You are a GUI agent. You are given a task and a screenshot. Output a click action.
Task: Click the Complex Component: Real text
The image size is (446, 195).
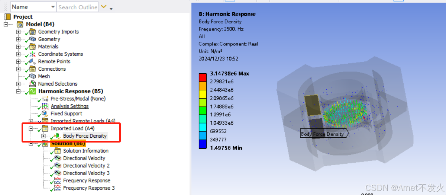(x=228, y=44)
